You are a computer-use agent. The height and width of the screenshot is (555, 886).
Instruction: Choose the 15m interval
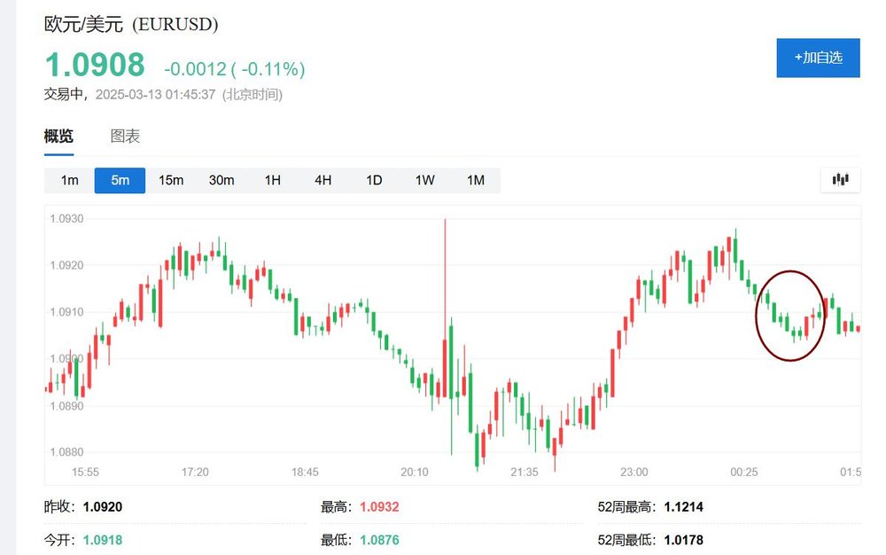pyautogui.click(x=171, y=180)
